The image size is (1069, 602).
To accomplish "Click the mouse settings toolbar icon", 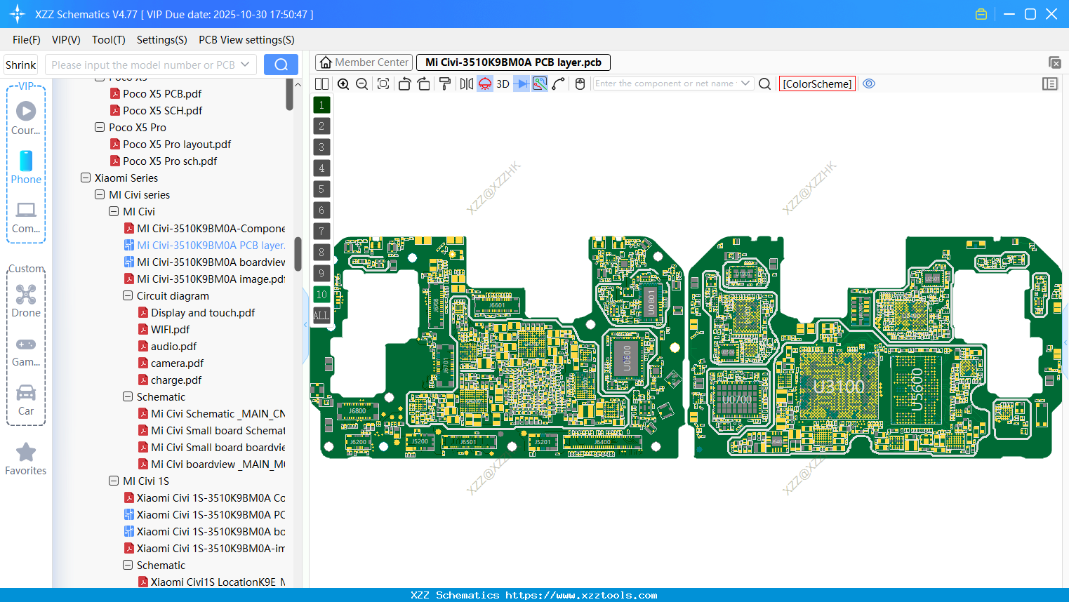I will pos(579,83).
